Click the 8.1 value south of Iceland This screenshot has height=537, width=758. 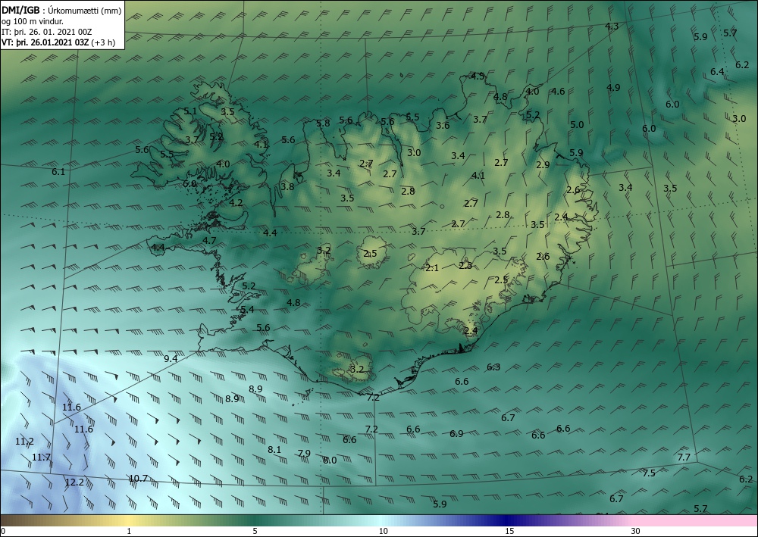[274, 450]
